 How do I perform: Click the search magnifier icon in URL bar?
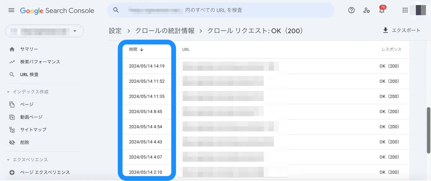pyautogui.click(x=116, y=10)
